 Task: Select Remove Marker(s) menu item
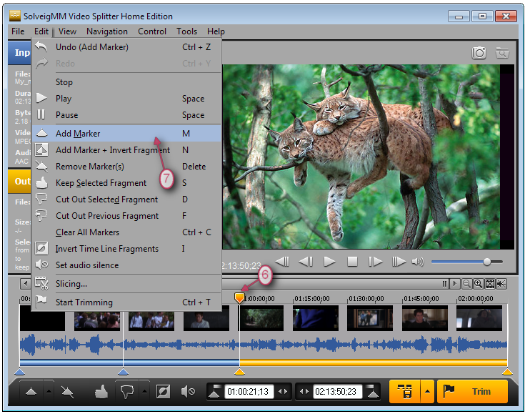coord(126,167)
